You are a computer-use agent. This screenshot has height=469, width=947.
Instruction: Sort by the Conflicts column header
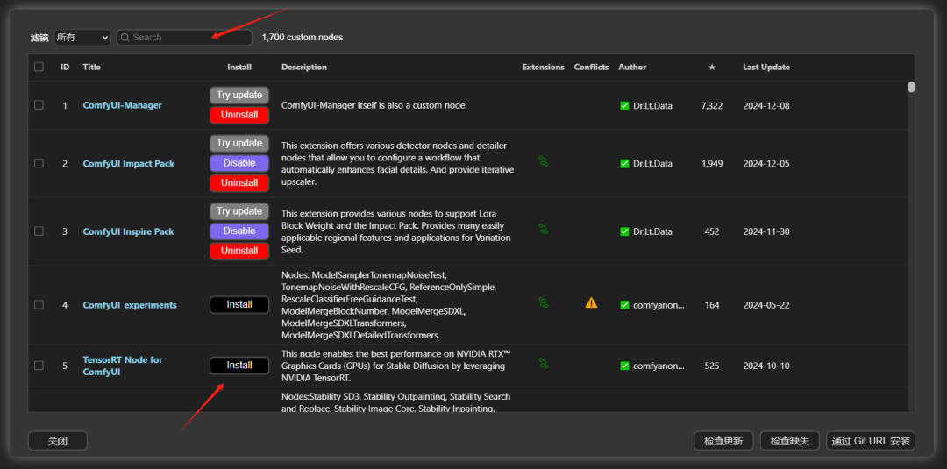591,67
